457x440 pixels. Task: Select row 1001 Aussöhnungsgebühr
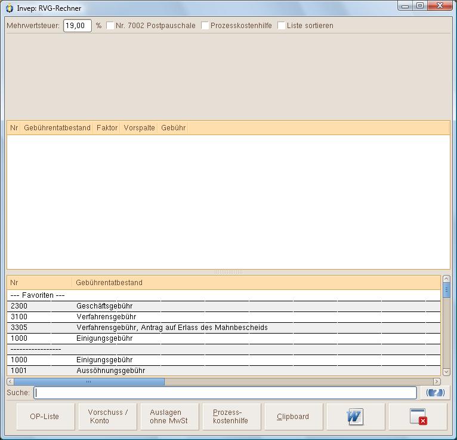(224, 371)
